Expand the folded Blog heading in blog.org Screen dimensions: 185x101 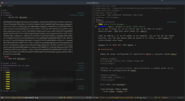100,20
